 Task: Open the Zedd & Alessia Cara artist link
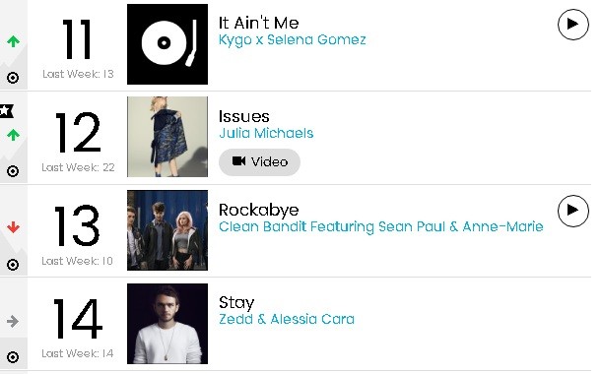point(287,319)
